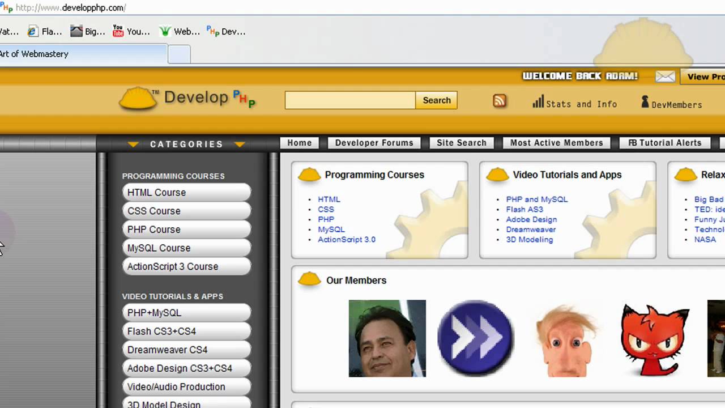Image resolution: width=725 pixels, height=408 pixels.
Task: Click the PHP Dev... bookmark icon
Action: [212, 31]
